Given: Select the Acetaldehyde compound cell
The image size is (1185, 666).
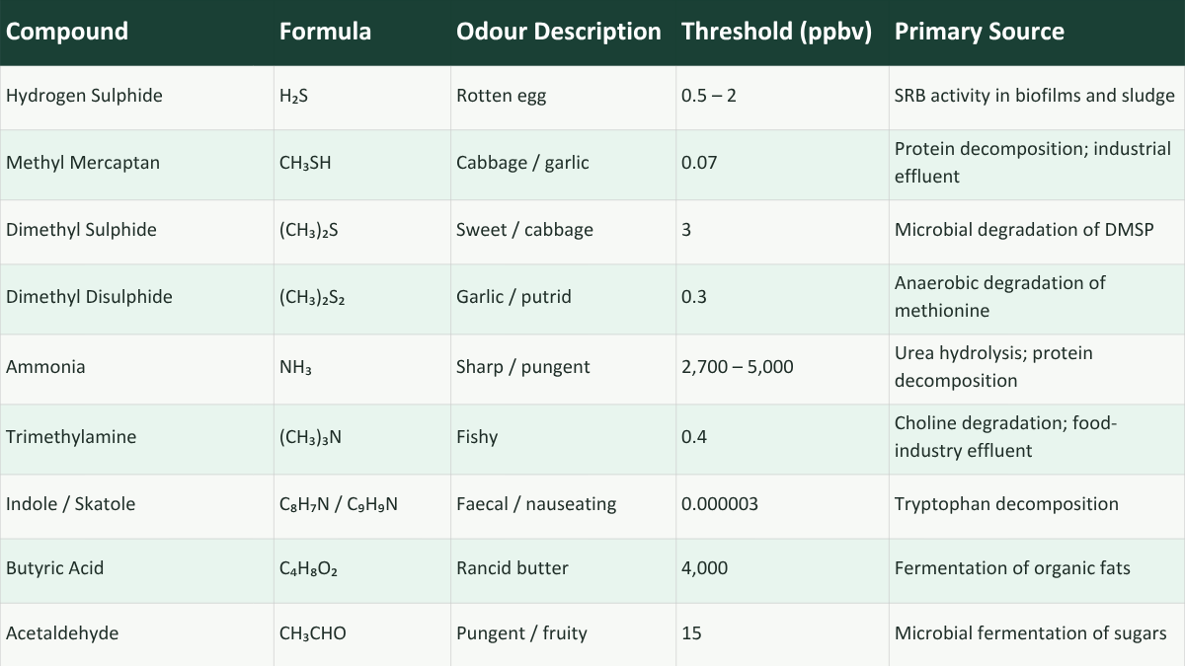Looking at the screenshot, I should click(x=62, y=633).
